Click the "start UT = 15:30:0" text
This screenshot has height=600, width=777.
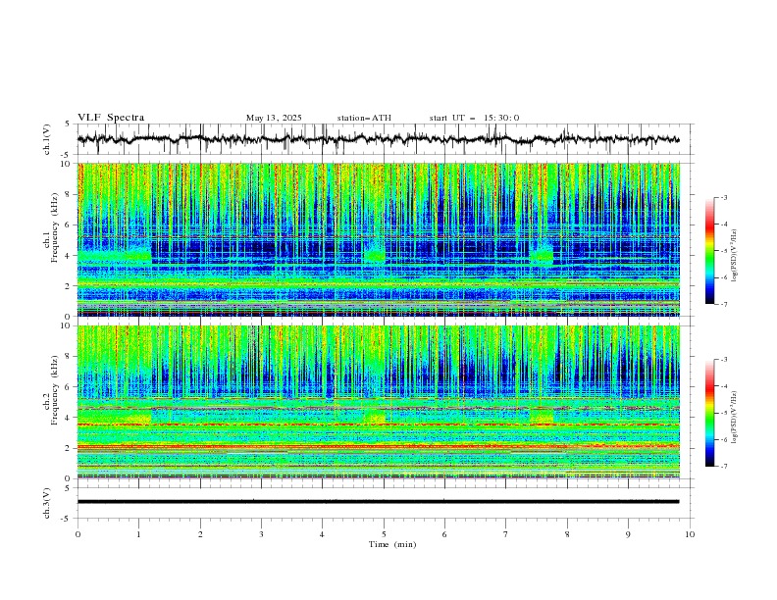[x=474, y=118]
